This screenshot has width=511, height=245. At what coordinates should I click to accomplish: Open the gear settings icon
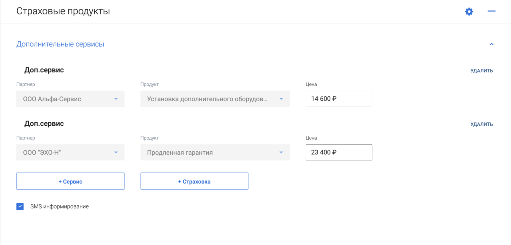click(469, 12)
